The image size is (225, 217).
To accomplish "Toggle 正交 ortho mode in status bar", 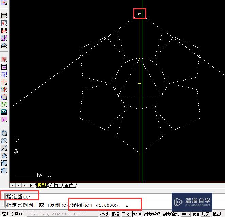I will coord(126,214).
